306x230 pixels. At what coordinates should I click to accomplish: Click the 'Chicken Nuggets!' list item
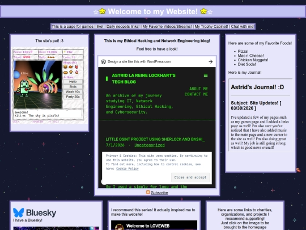point(253,60)
